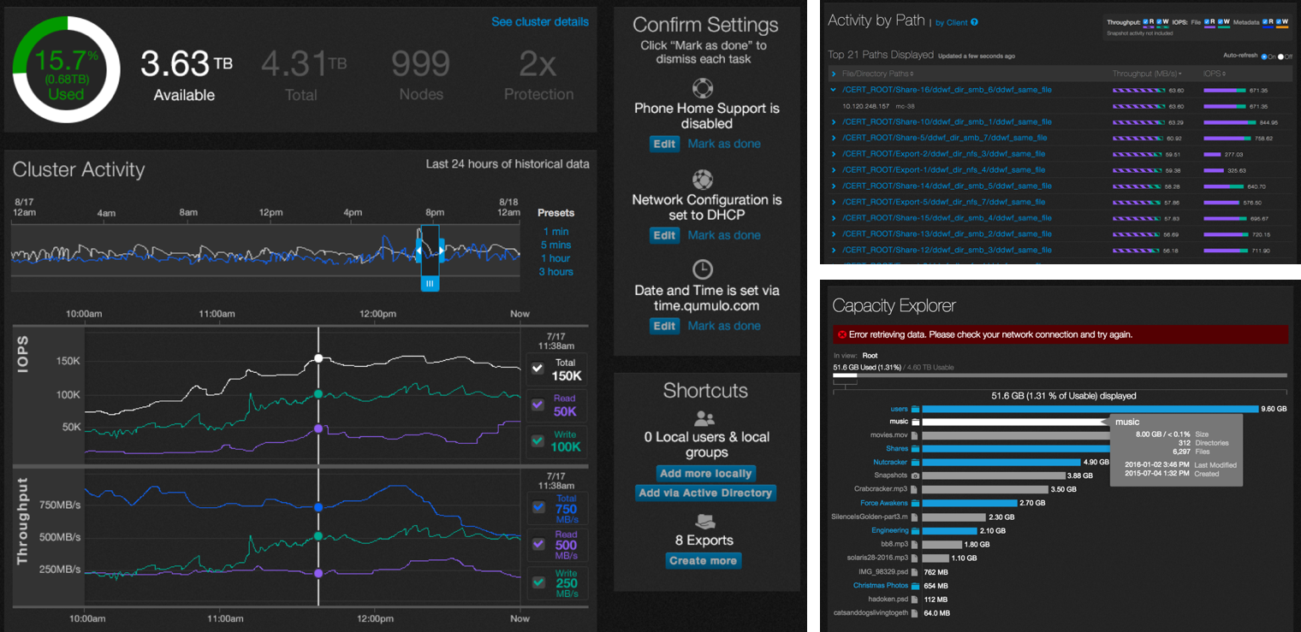Click the Date and Time clock icon

pyautogui.click(x=703, y=269)
